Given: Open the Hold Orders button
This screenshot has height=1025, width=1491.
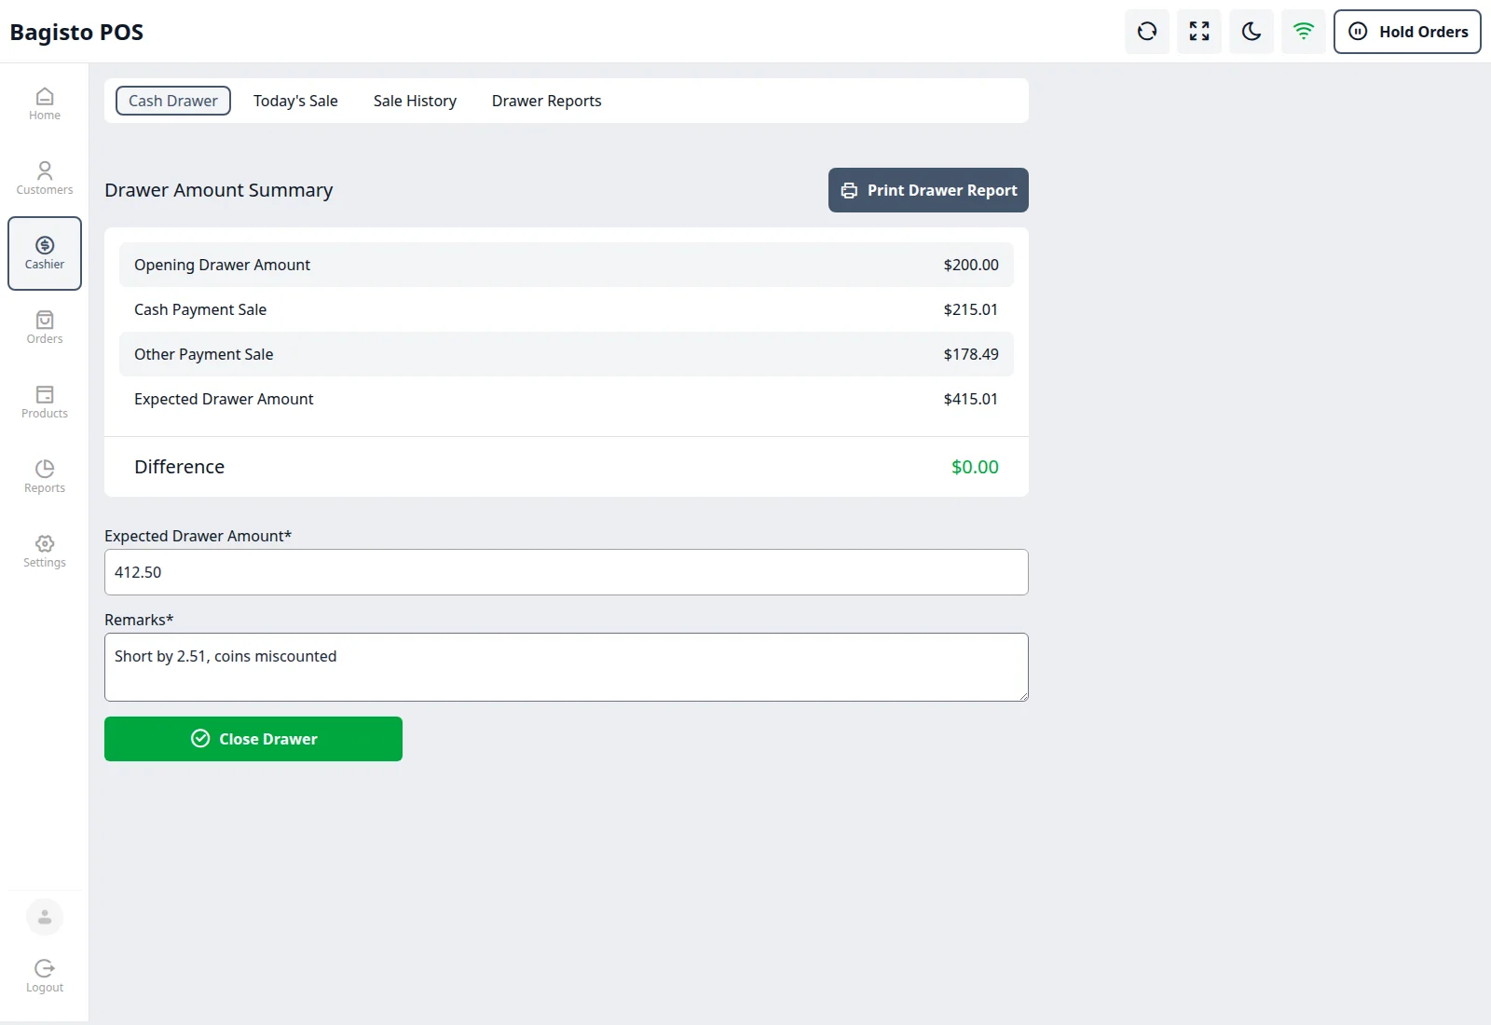Looking at the screenshot, I should pyautogui.click(x=1407, y=32).
